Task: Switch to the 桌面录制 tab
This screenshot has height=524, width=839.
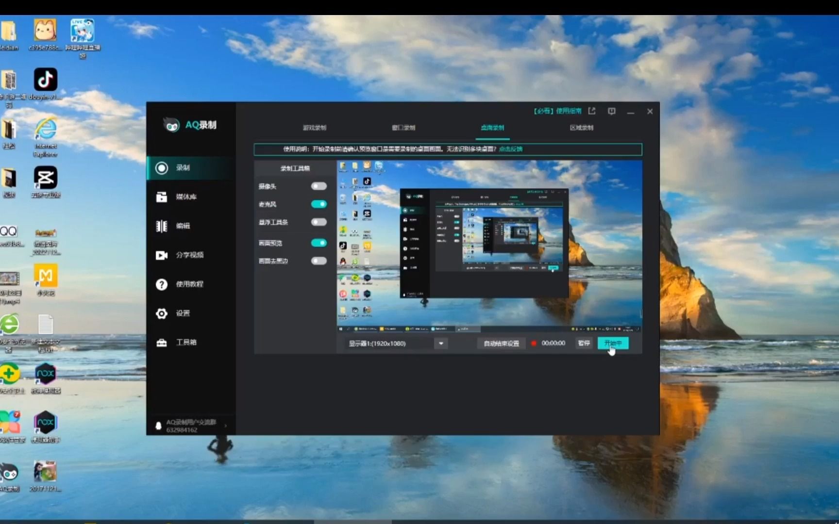Action: click(x=492, y=128)
